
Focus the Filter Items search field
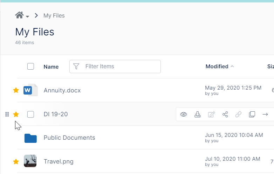tap(119, 67)
